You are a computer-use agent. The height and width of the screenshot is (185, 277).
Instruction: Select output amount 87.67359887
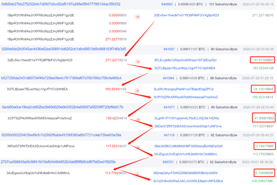[264, 60]
